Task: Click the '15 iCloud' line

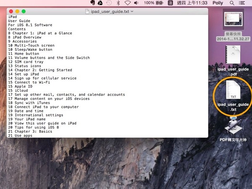Action: click(18, 90)
